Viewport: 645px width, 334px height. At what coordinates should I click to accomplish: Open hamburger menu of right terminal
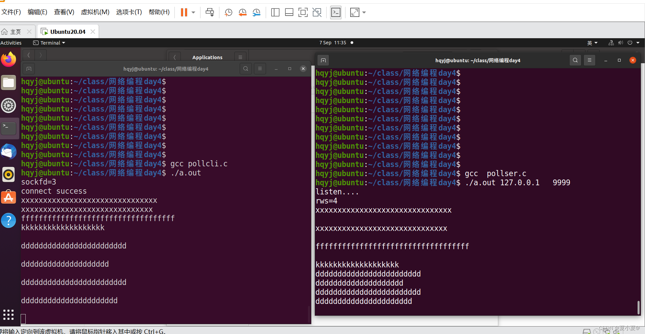click(590, 60)
